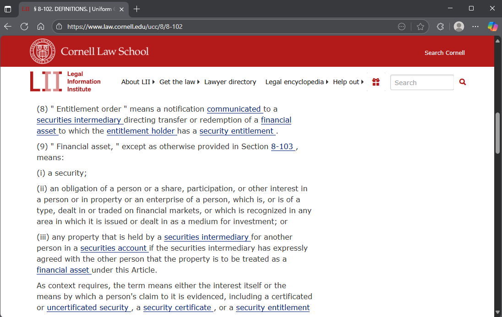
Task: Submit a search with the red magnifier
Action: point(462,82)
